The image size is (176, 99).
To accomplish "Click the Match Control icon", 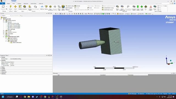I will tap(63, 7).
